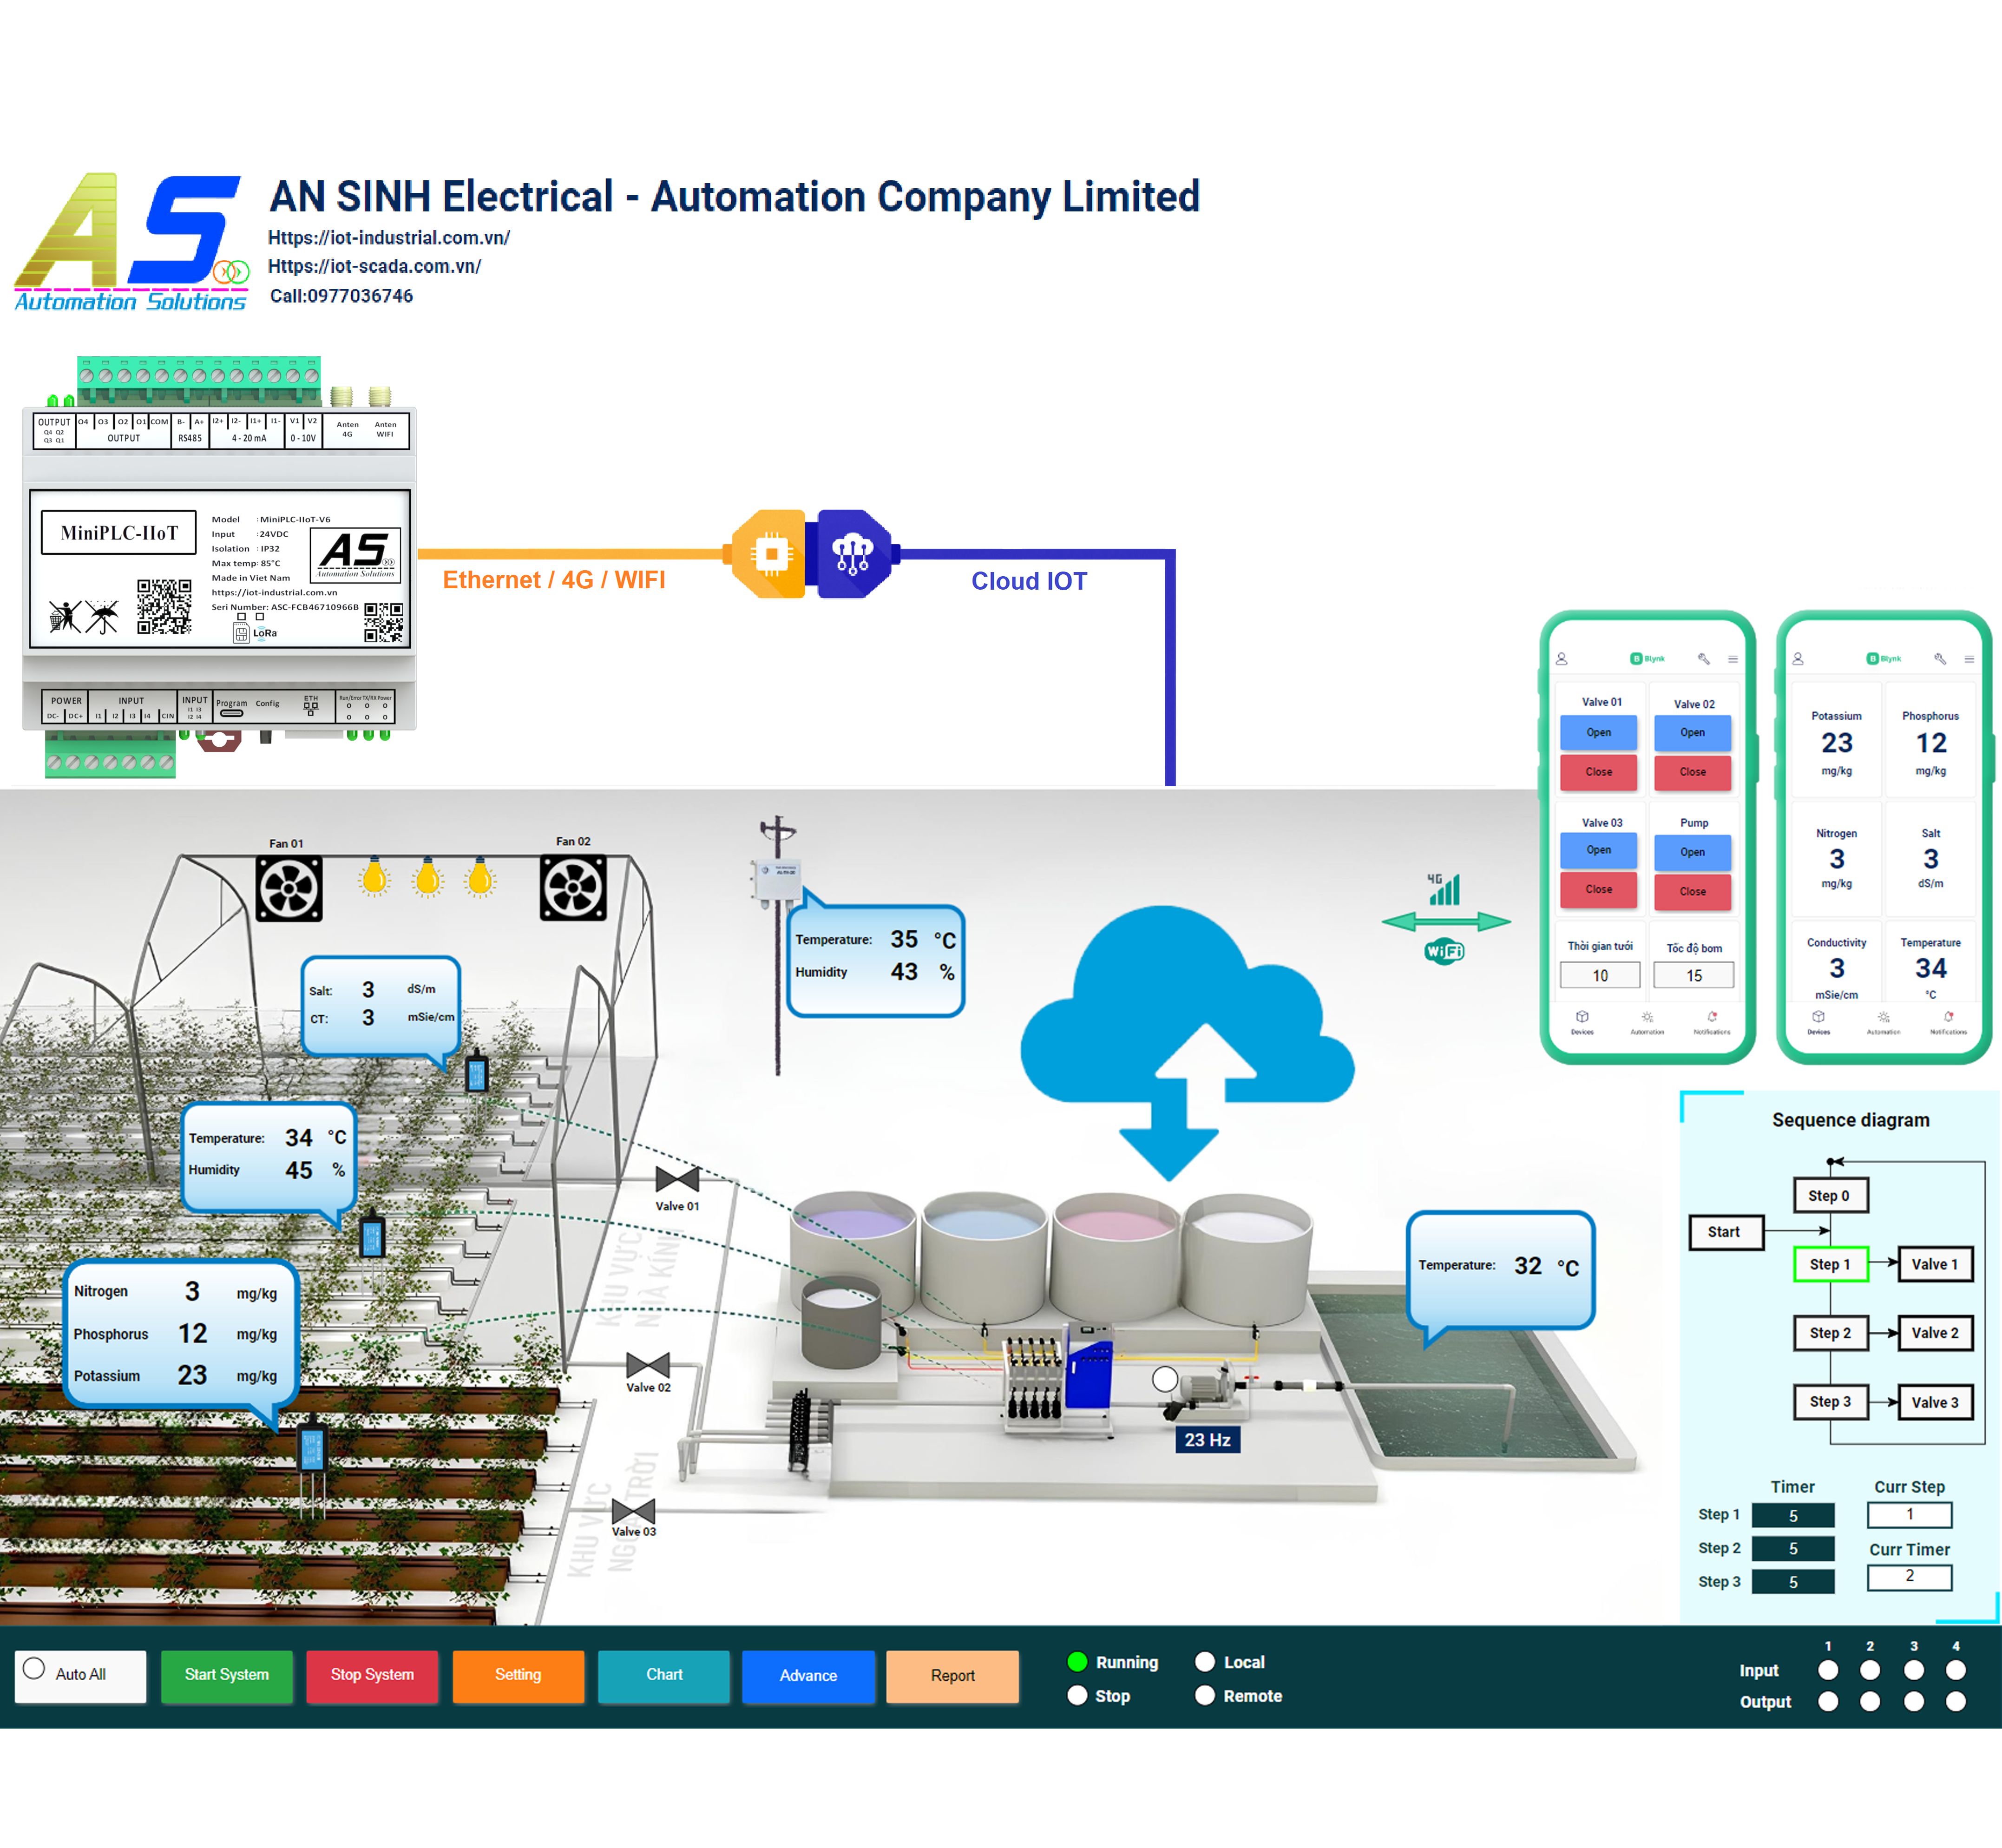The height and width of the screenshot is (1848, 2002).
Task: Open the iot-industrial.com.vn link
Action: [x=389, y=238]
